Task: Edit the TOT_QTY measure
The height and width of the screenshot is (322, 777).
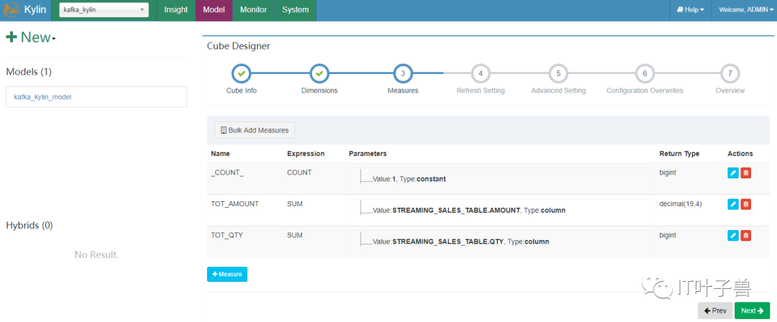Action: click(733, 235)
